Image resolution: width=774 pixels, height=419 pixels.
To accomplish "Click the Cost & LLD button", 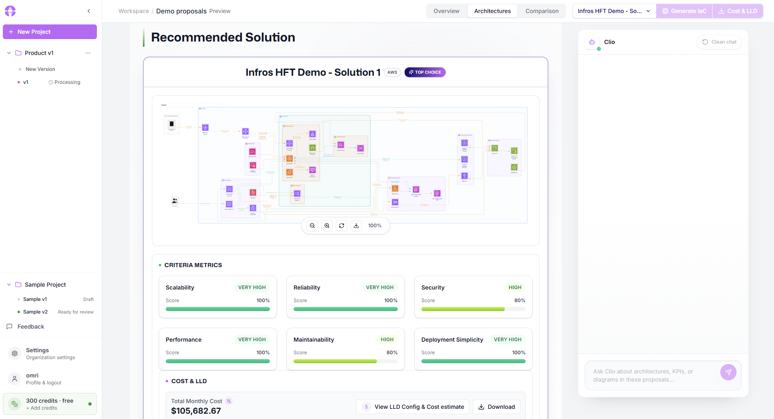I will click(x=738, y=11).
